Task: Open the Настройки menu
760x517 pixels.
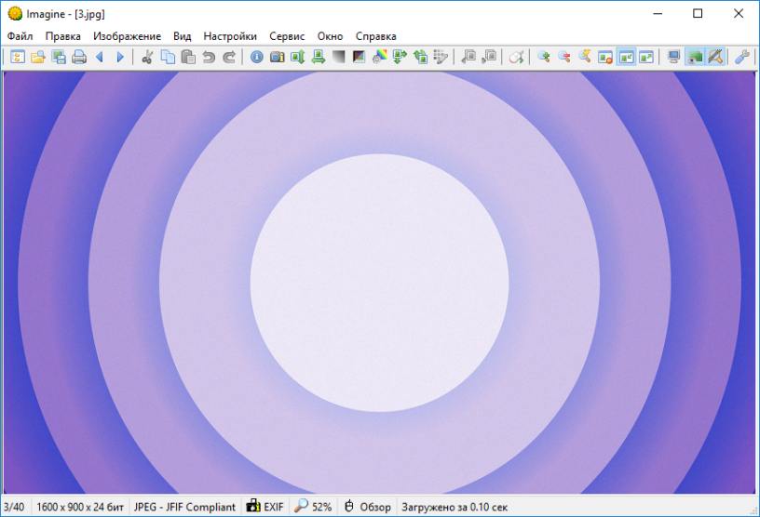Action: pyautogui.click(x=230, y=36)
